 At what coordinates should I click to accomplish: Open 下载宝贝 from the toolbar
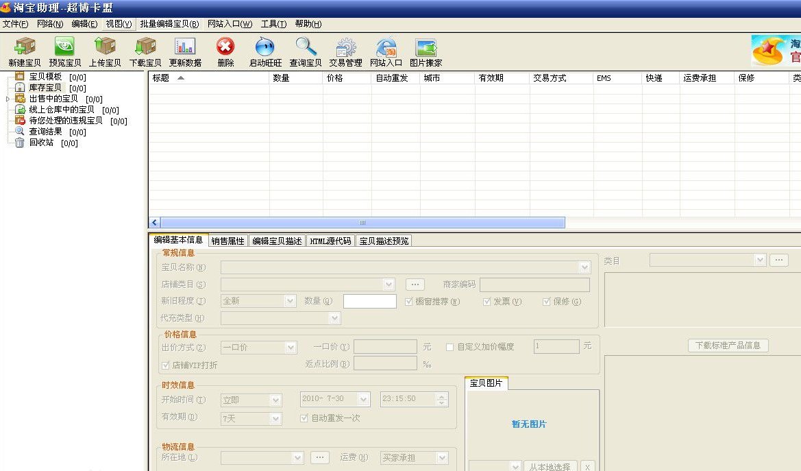(144, 49)
